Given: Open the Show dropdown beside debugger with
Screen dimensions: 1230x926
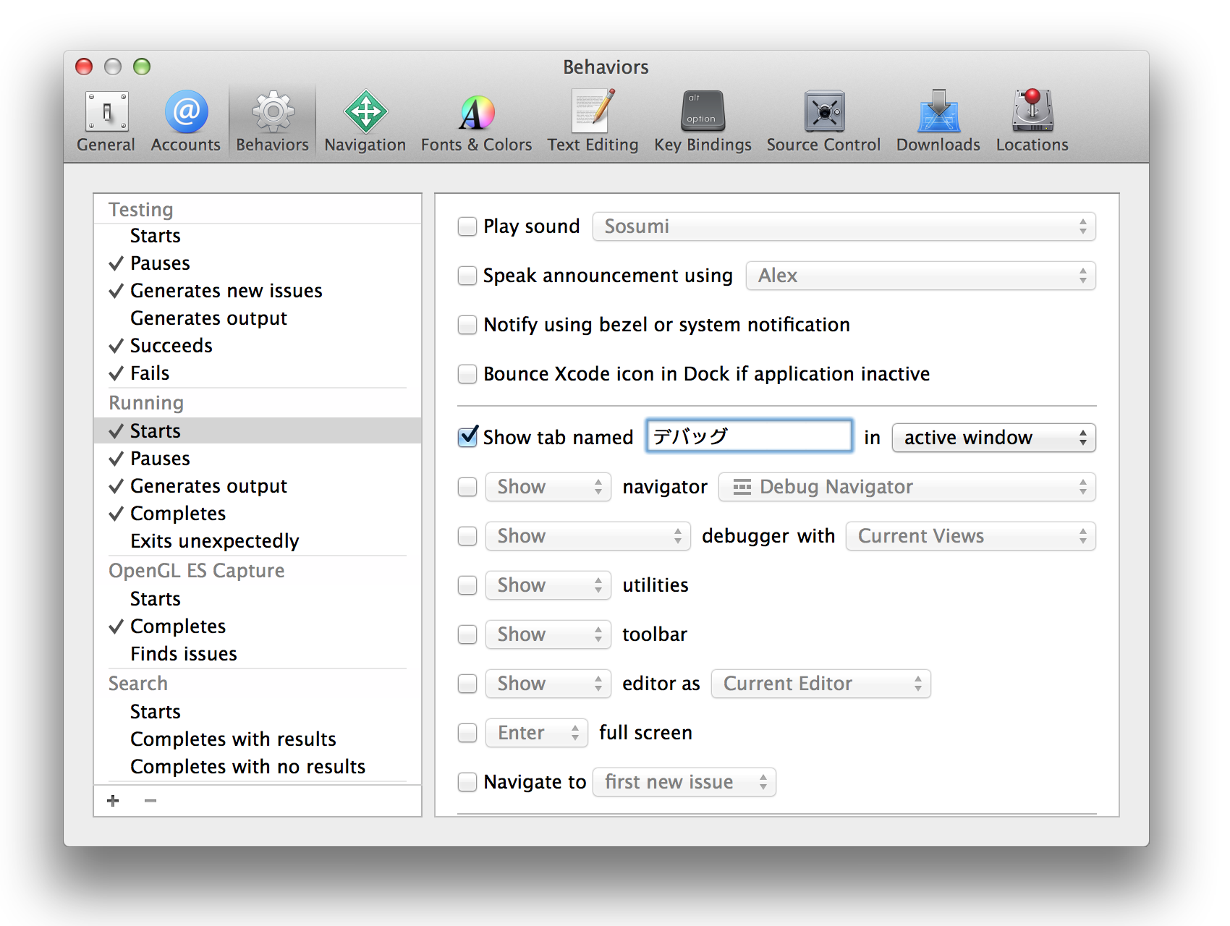Looking at the screenshot, I should point(588,536).
